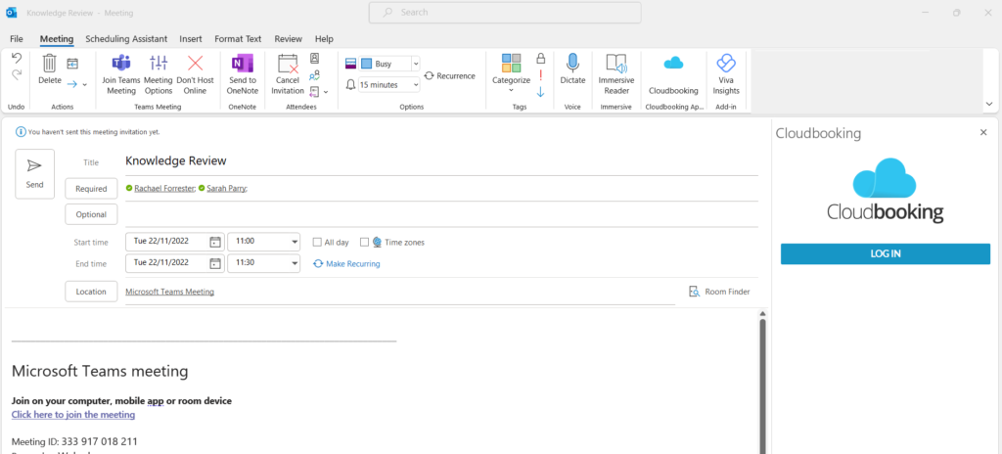Click the Response Options icon in Attendees
This screenshot has height=454, width=1002.
[314, 91]
